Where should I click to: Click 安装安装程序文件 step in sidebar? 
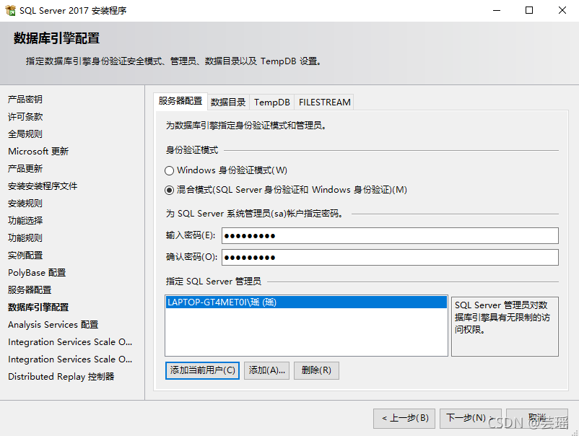coord(43,186)
